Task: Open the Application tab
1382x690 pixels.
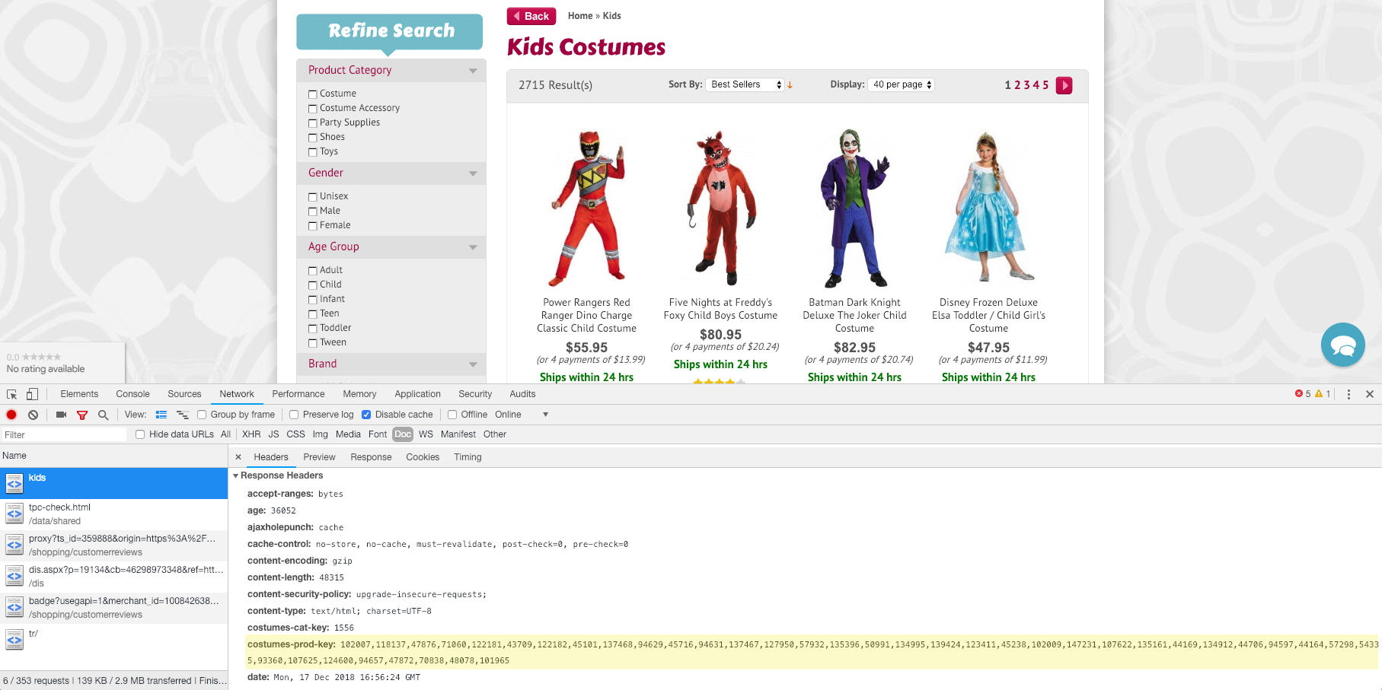Action: coord(417,394)
